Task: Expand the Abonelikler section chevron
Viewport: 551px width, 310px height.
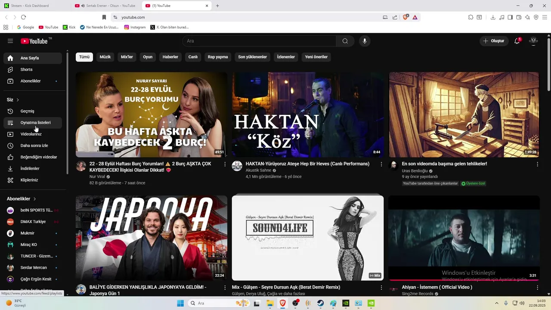Action: point(35,199)
